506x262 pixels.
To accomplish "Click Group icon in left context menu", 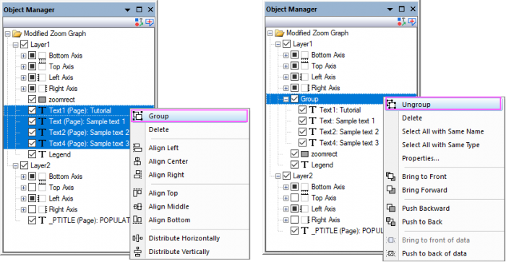I will click(x=138, y=116).
